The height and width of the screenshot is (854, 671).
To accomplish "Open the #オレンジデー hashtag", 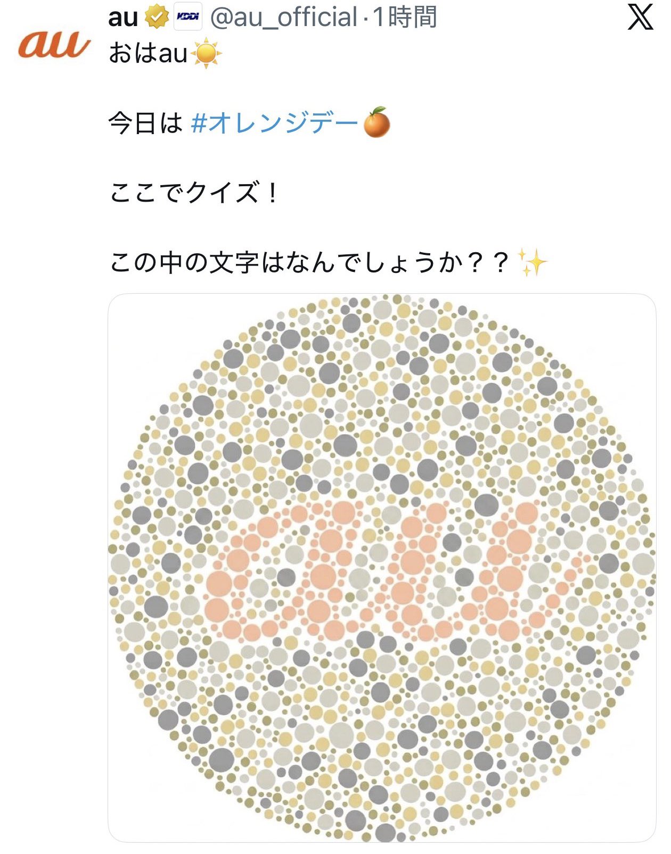I will pyautogui.click(x=274, y=123).
